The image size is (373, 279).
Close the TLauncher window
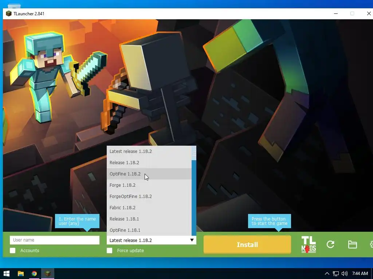point(369,13)
